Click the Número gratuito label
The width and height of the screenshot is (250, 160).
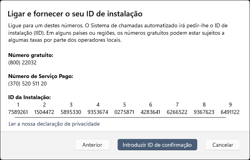[x=30, y=55]
